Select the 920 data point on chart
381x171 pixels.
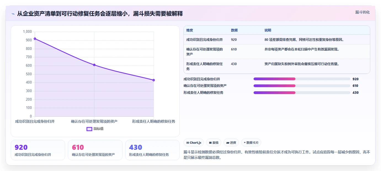35,39
